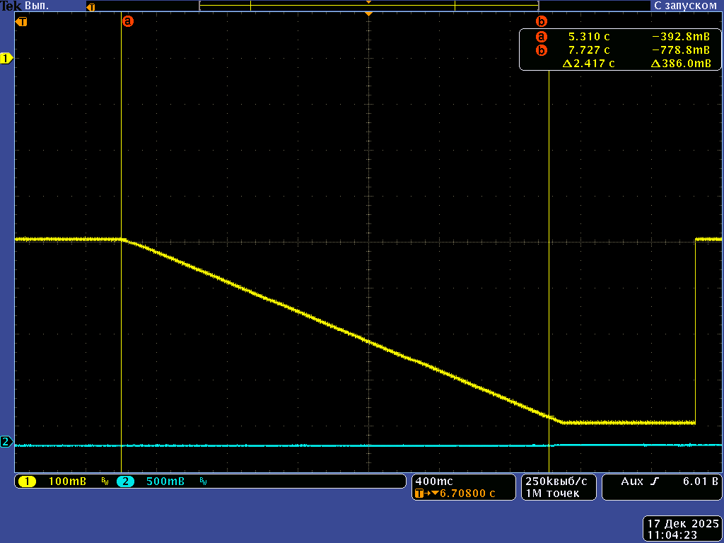Click the cyan channel 2 badge
Image resolution: width=724 pixels, height=543 pixels.
[x=125, y=481]
